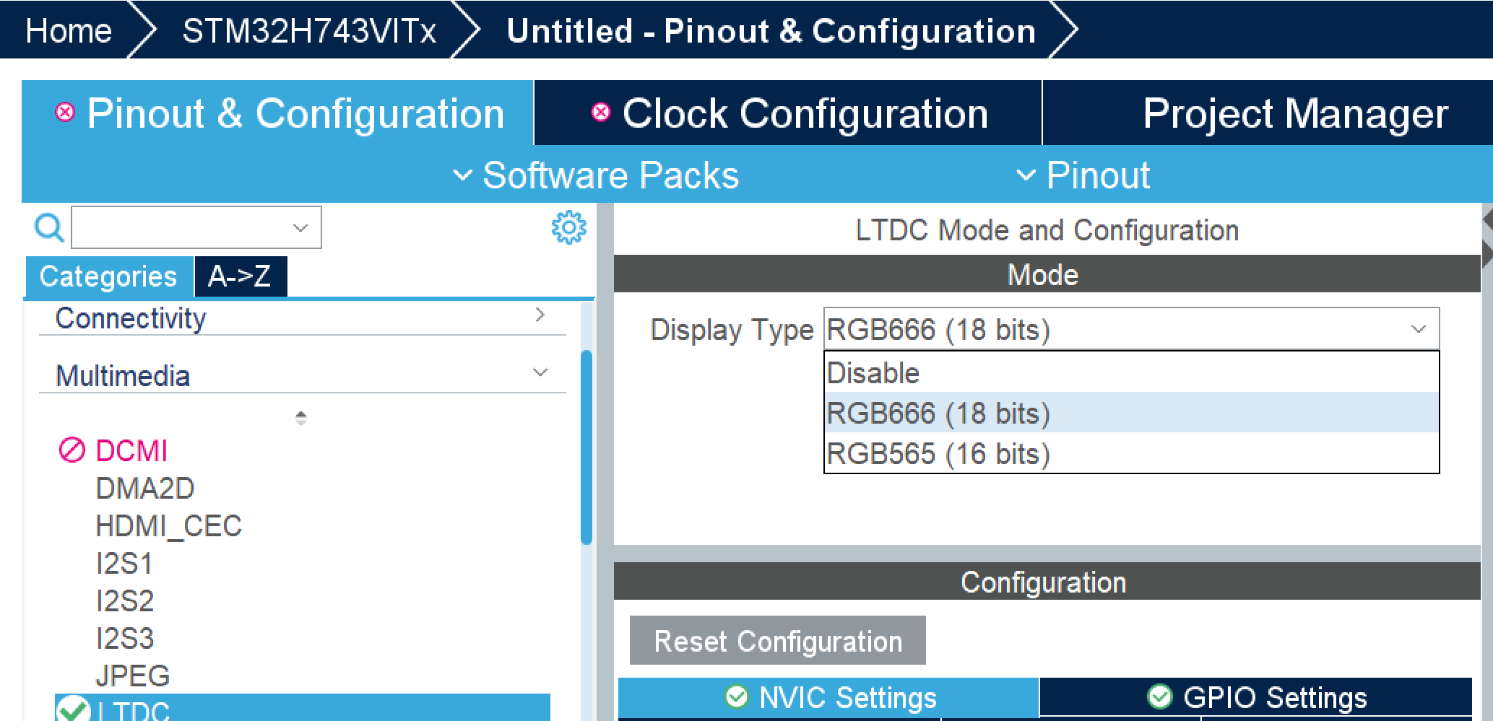Open the settings gear icon

(568, 227)
